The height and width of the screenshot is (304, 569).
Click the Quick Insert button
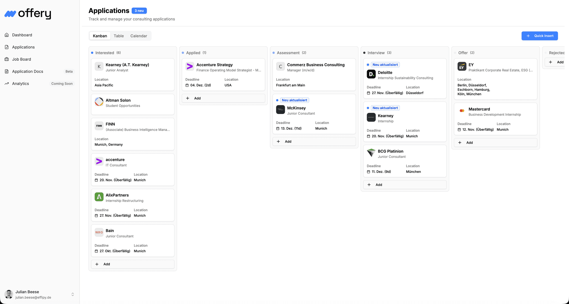click(x=539, y=36)
